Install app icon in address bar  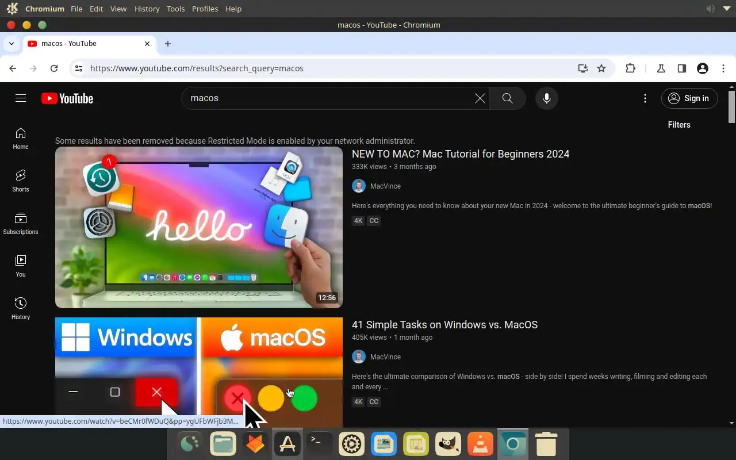583,68
